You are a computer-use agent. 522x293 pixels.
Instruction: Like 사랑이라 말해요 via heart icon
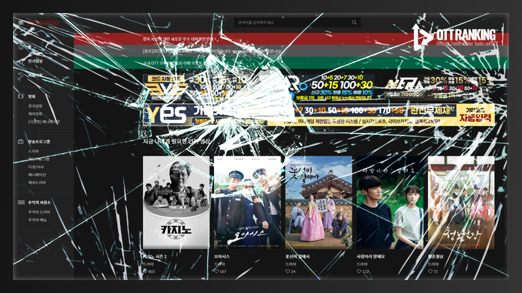tap(359, 272)
